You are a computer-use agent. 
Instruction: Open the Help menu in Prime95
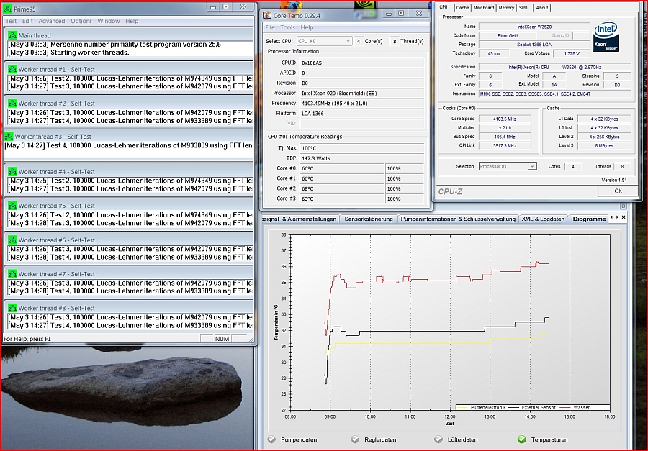click(x=132, y=21)
